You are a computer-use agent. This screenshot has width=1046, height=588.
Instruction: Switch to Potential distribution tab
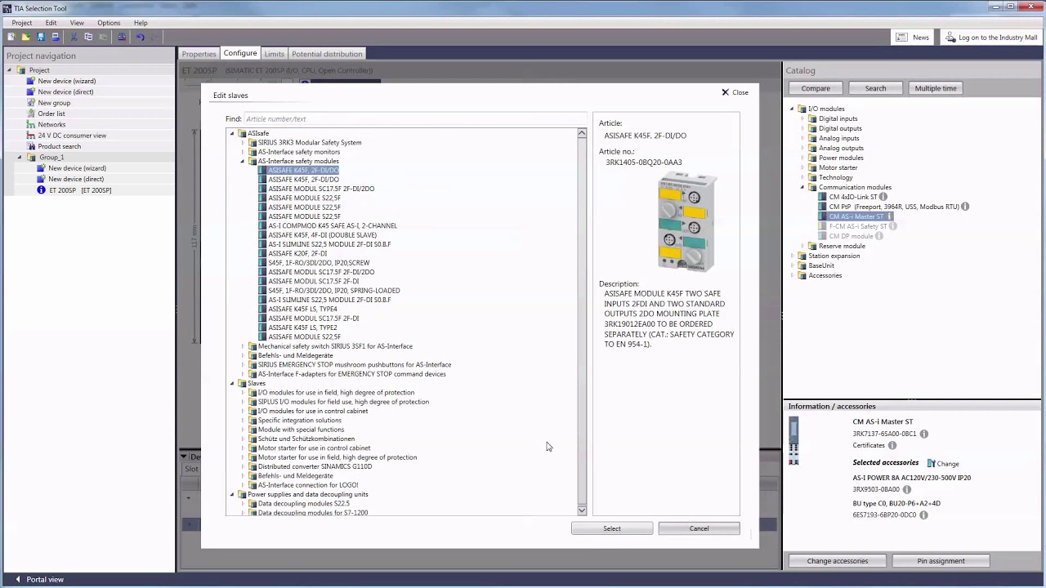tap(327, 54)
